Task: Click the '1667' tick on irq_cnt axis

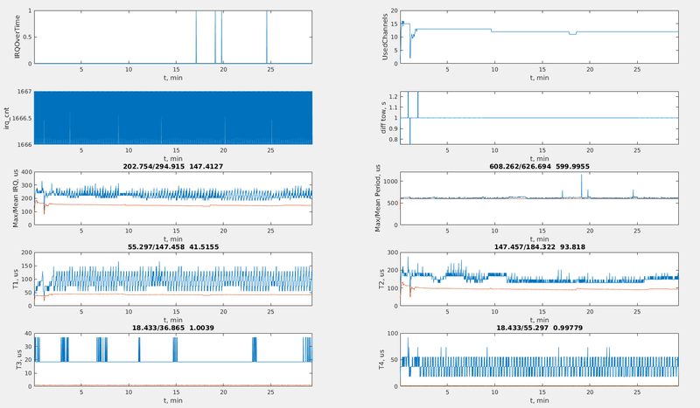Action: coord(25,92)
